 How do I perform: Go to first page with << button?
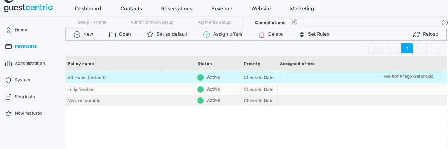[x=375, y=48]
